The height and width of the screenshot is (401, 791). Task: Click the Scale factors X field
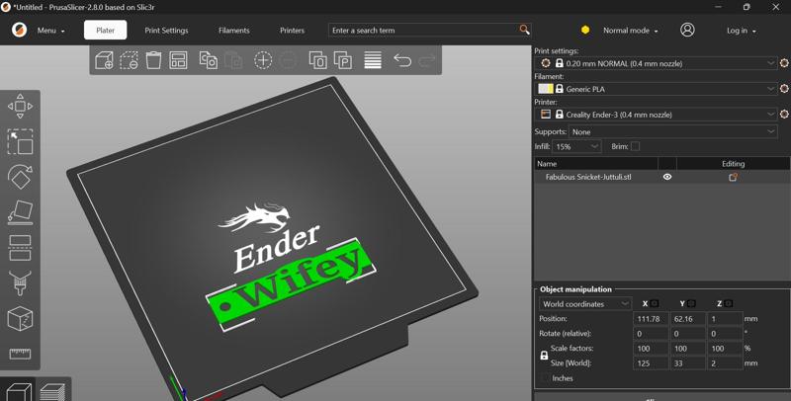[651, 348]
